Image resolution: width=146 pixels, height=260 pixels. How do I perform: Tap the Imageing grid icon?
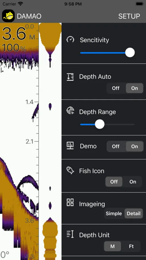[70, 203]
